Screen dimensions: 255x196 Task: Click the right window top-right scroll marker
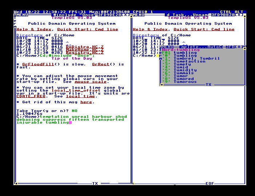245,16
